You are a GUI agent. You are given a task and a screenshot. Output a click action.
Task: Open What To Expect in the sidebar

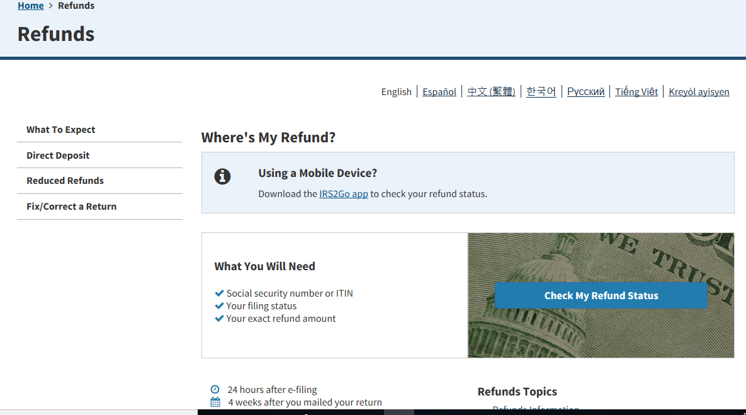[61, 130]
